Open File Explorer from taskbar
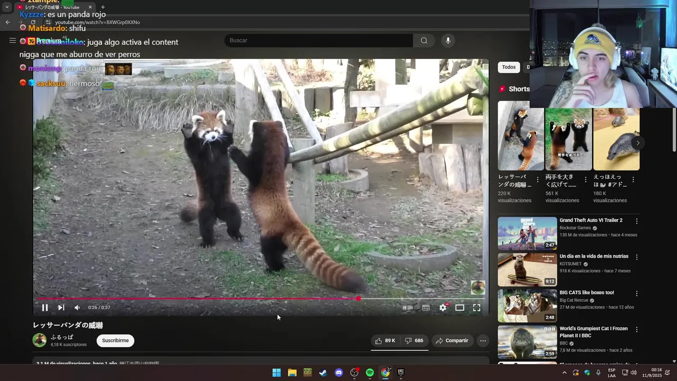Screen dimensions: 677x381 click(x=292, y=373)
